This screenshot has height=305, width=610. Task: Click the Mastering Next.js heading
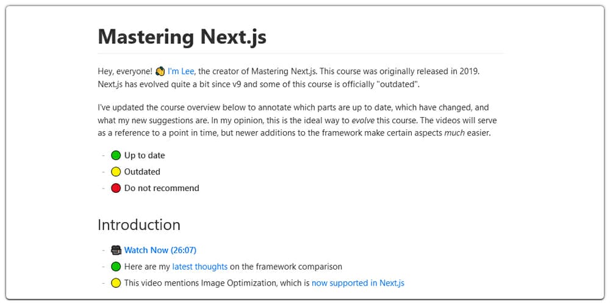pyautogui.click(x=182, y=37)
